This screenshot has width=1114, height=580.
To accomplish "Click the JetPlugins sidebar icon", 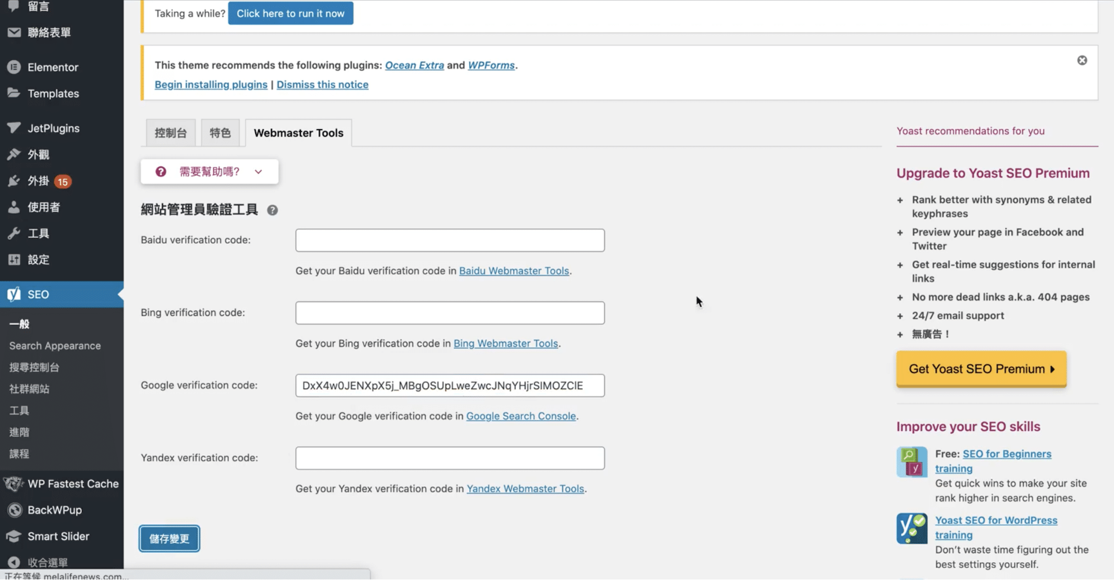I will [x=14, y=128].
